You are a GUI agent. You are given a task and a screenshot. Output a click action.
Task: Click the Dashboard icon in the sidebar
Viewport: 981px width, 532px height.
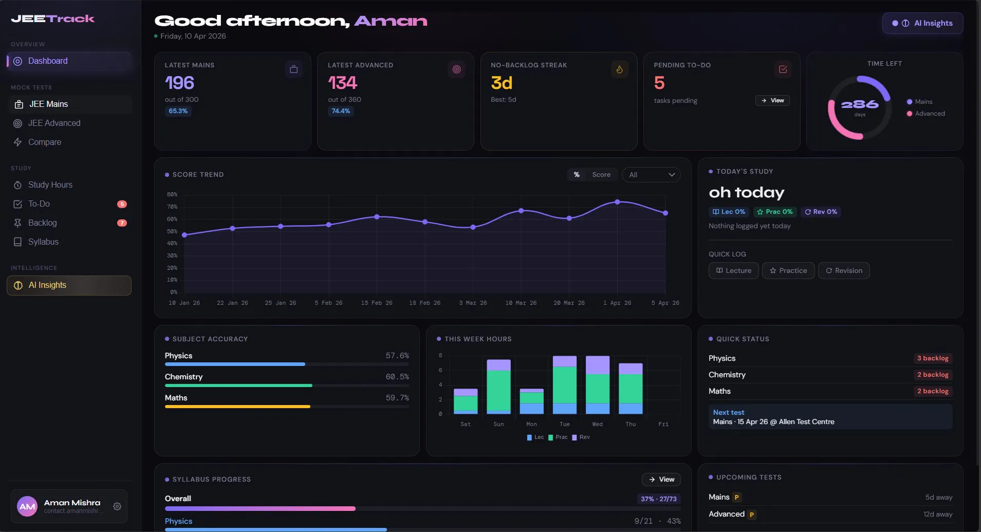[17, 61]
